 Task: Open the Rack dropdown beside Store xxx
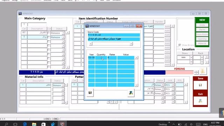202,57
